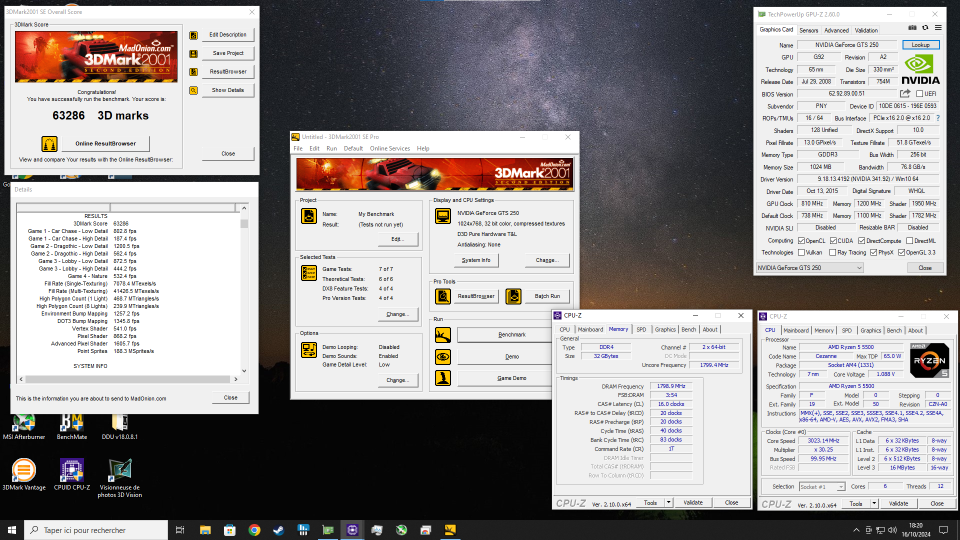
Task: Open File Explorer from the taskbar
Action: (205, 530)
